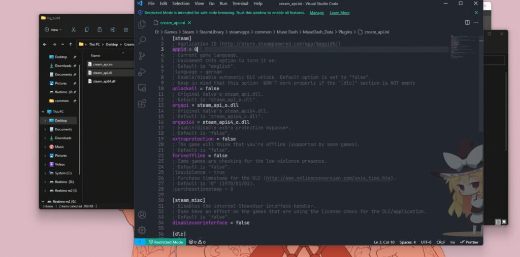520x257 pixels.
Task: Change indentation via Spaces: 4
Action: [407, 242]
